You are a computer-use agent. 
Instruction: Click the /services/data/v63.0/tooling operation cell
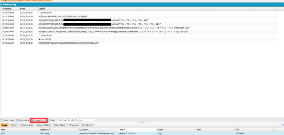pos(98,133)
